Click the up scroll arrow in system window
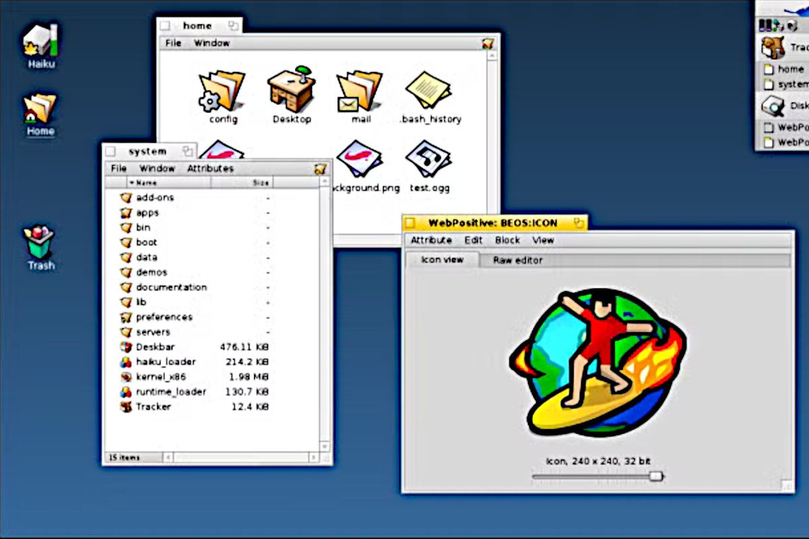This screenshot has height=539, width=809. point(325,183)
